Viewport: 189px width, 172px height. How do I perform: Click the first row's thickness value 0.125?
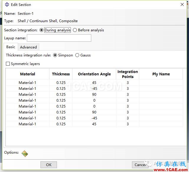pos(61,83)
